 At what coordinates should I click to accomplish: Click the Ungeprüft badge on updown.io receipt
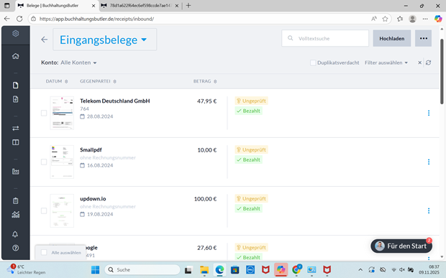click(251, 198)
